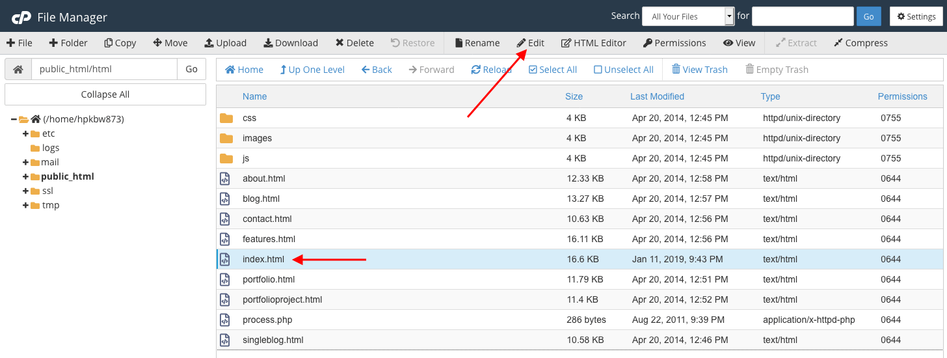This screenshot has height=358, width=947.
Task: Delete the selected file
Action: click(354, 43)
